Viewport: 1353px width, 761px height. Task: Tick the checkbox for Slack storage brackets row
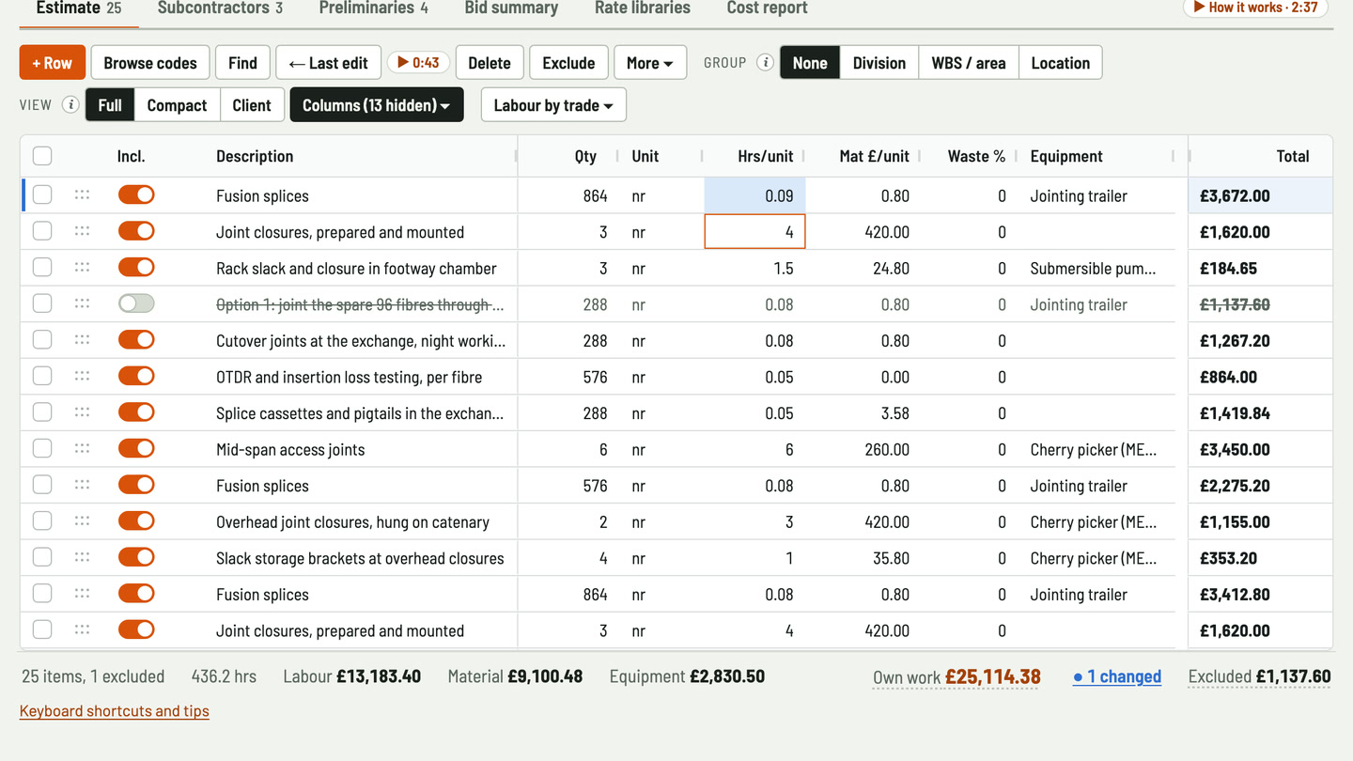[x=42, y=558]
